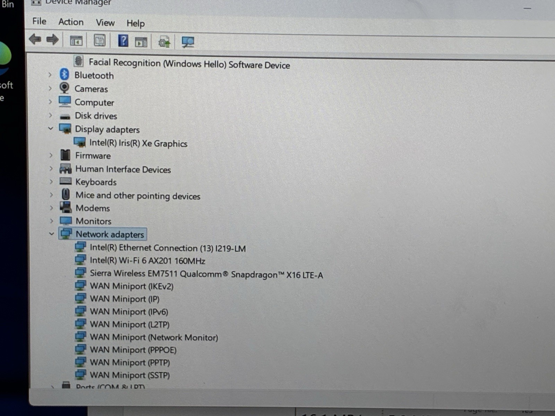This screenshot has width=555, height=416.
Task: Select WAN Miniport (IP)
Action: [x=125, y=298]
